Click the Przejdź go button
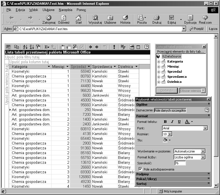The width and height of the screenshot is (220, 195). click(x=196, y=29)
